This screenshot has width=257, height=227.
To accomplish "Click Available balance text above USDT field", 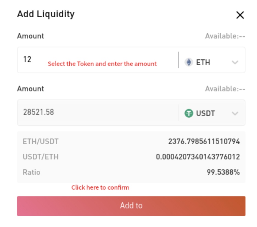I will [225, 89].
